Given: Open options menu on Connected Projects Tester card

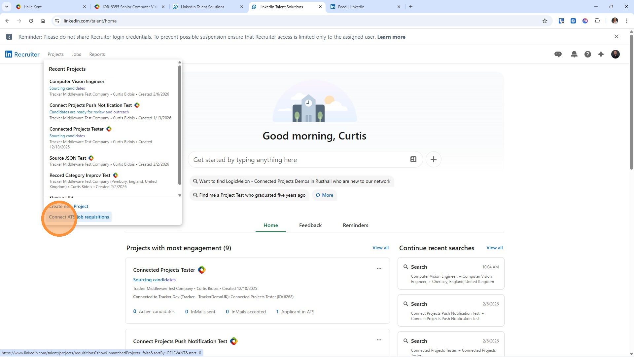Looking at the screenshot, I should 379,268.
